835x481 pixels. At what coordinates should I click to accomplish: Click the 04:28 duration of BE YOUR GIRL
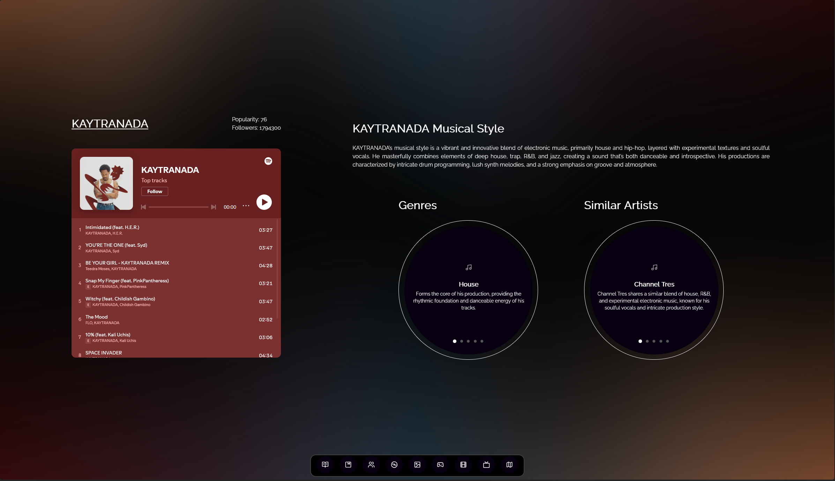tap(266, 266)
